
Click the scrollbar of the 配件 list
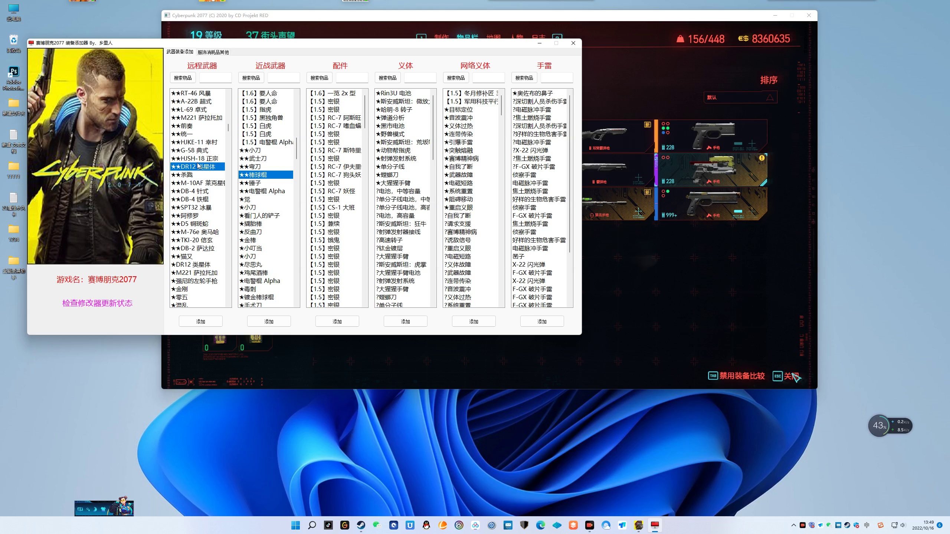[x=365, y=198]
